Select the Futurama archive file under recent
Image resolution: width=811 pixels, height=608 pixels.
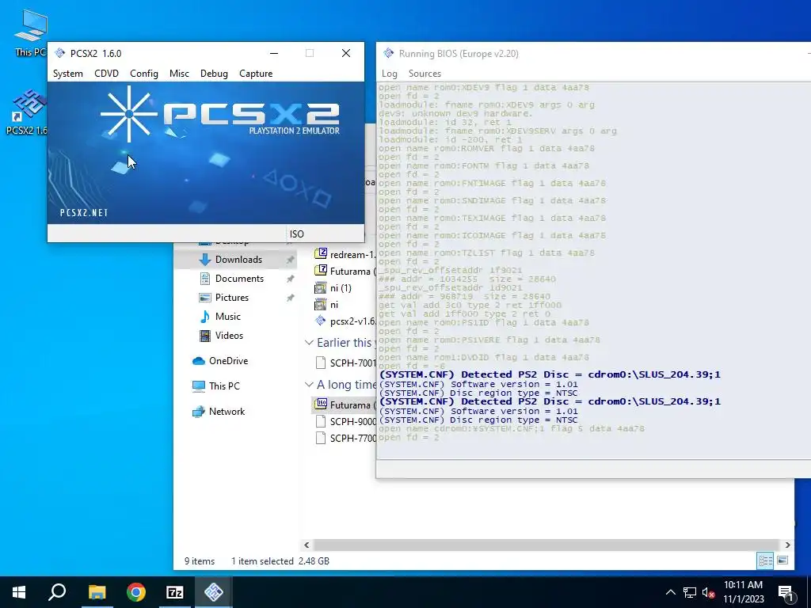pos(344,271)
